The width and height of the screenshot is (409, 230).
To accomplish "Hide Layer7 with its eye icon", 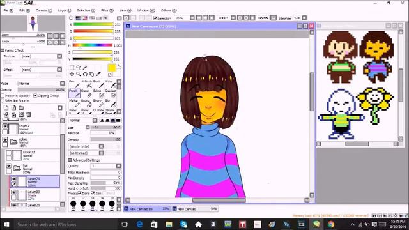I will [5, 126].
